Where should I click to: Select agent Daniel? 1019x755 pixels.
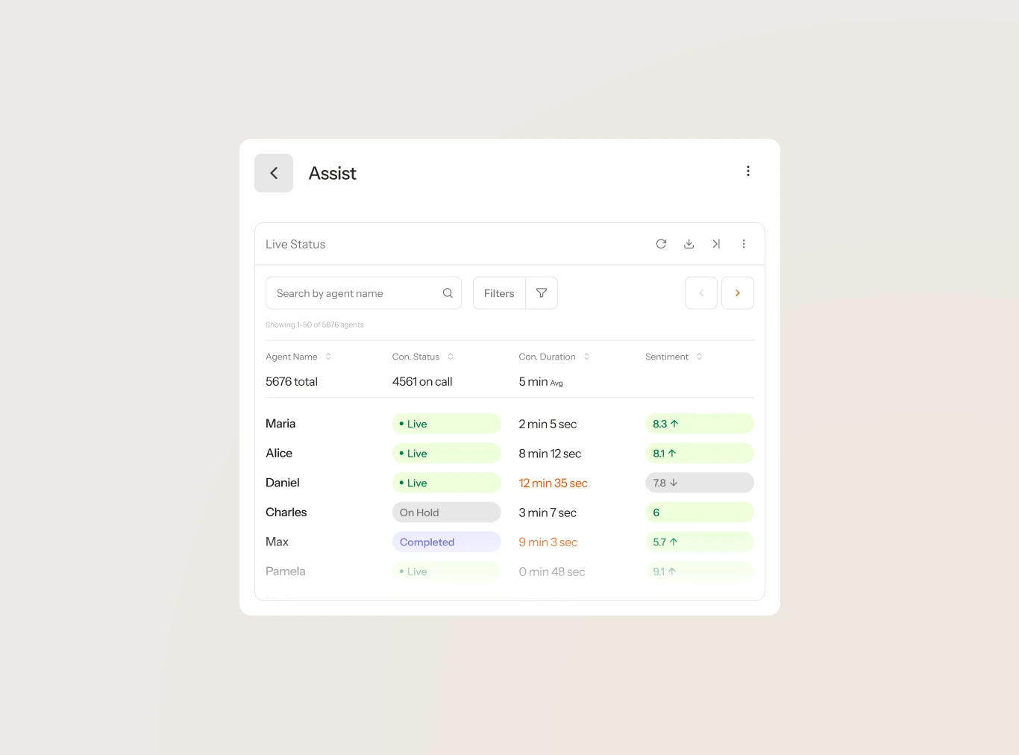pos(283,483)
